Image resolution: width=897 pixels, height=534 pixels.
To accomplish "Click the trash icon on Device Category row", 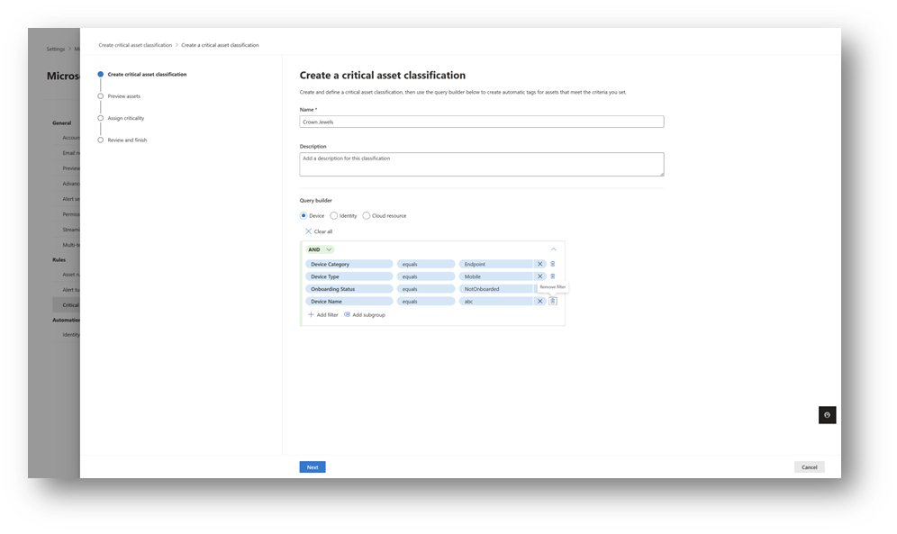I will 552,262.
